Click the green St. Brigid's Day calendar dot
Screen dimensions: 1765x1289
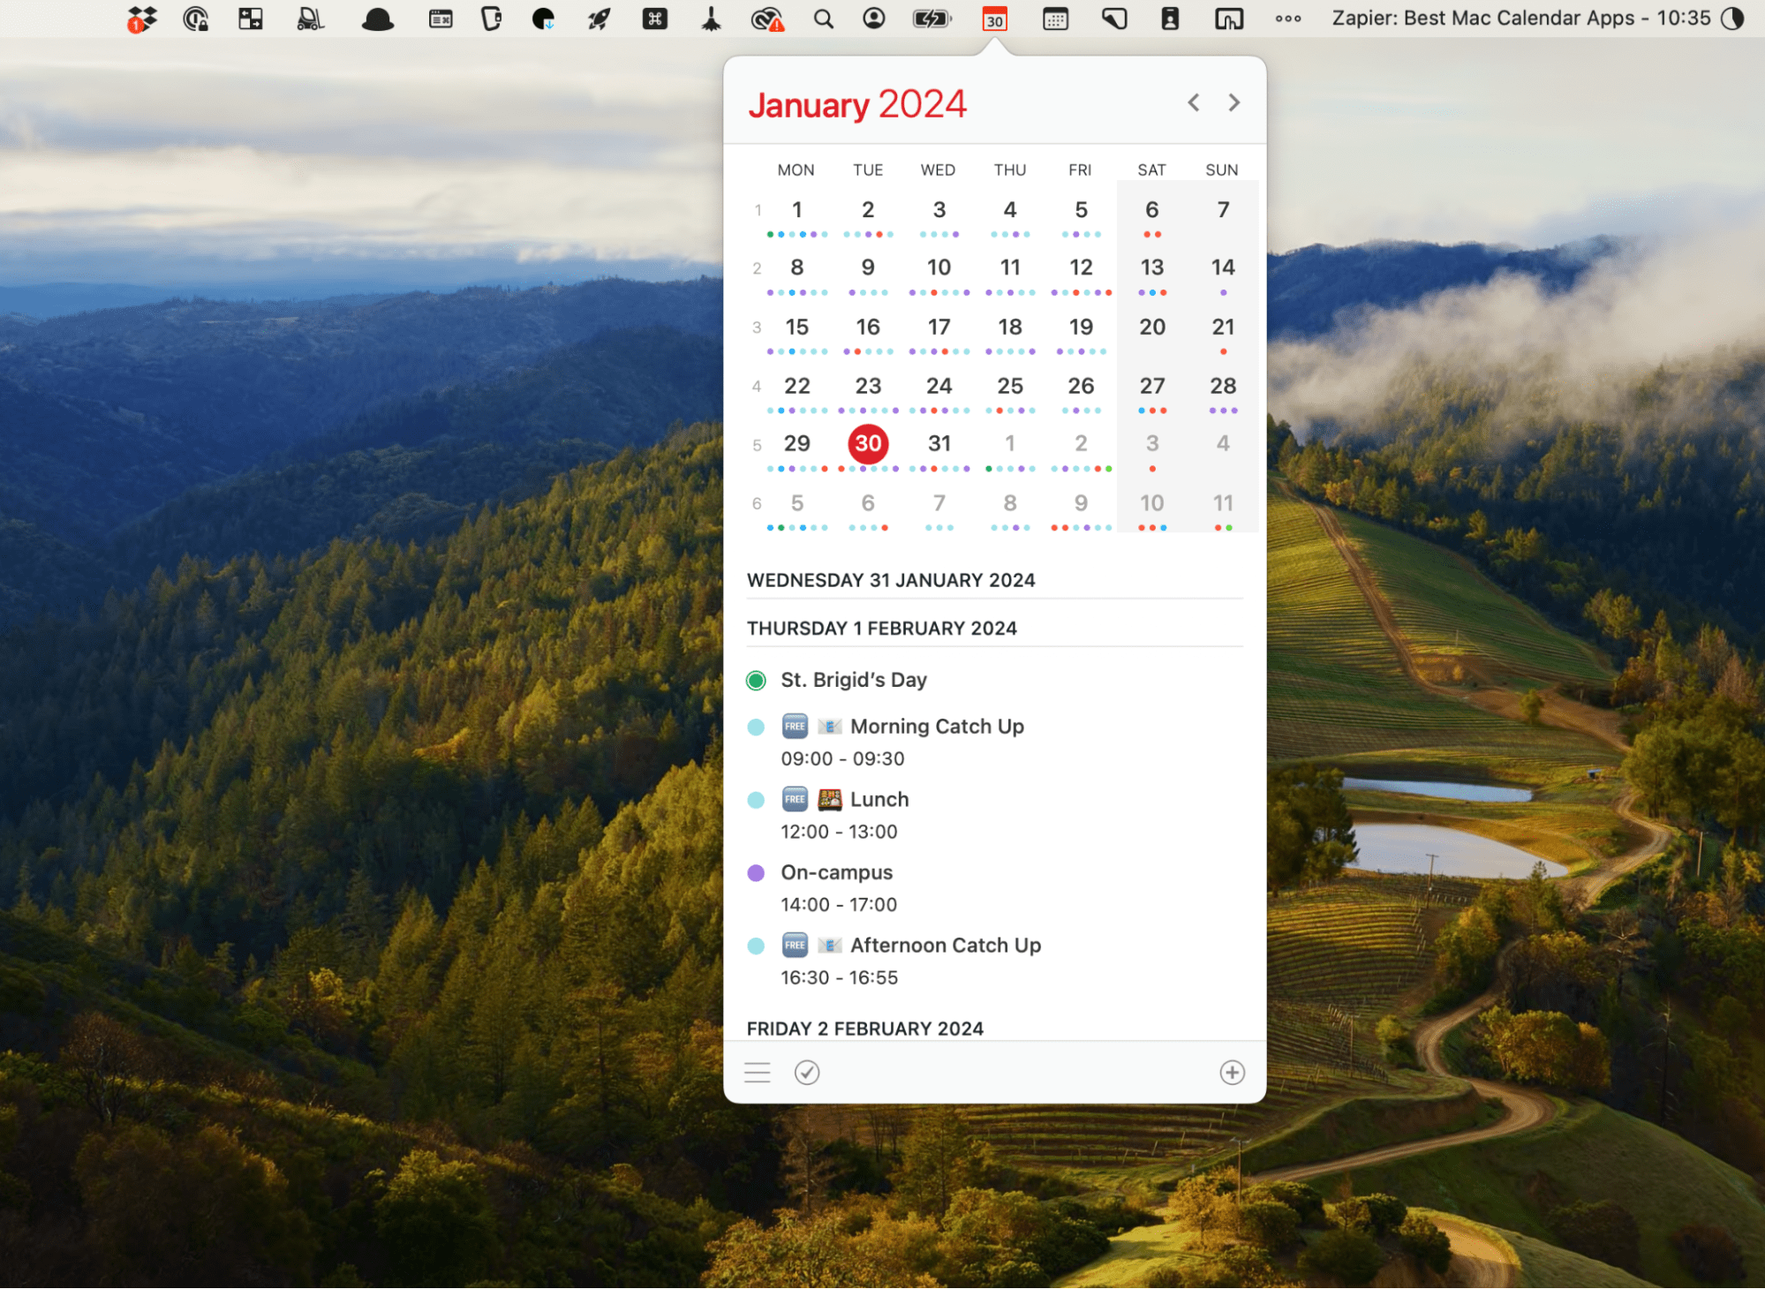[x=755, y=681]
